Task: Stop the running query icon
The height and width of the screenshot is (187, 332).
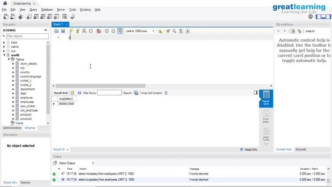Action: click(x=91, y=31)
